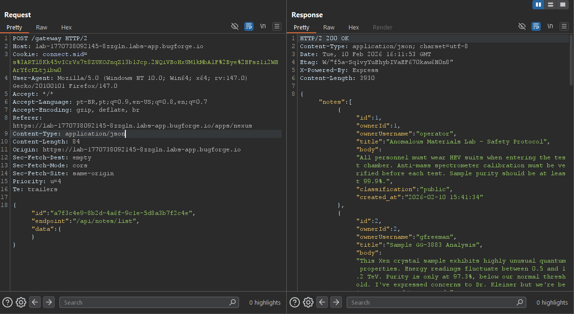Select the Response Pretty tab
The image size is (574, 314).
(x=301, y=27)
